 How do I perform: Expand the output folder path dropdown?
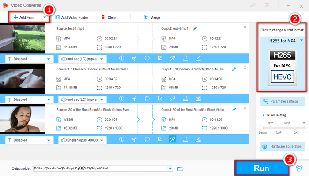pos(170,168)
